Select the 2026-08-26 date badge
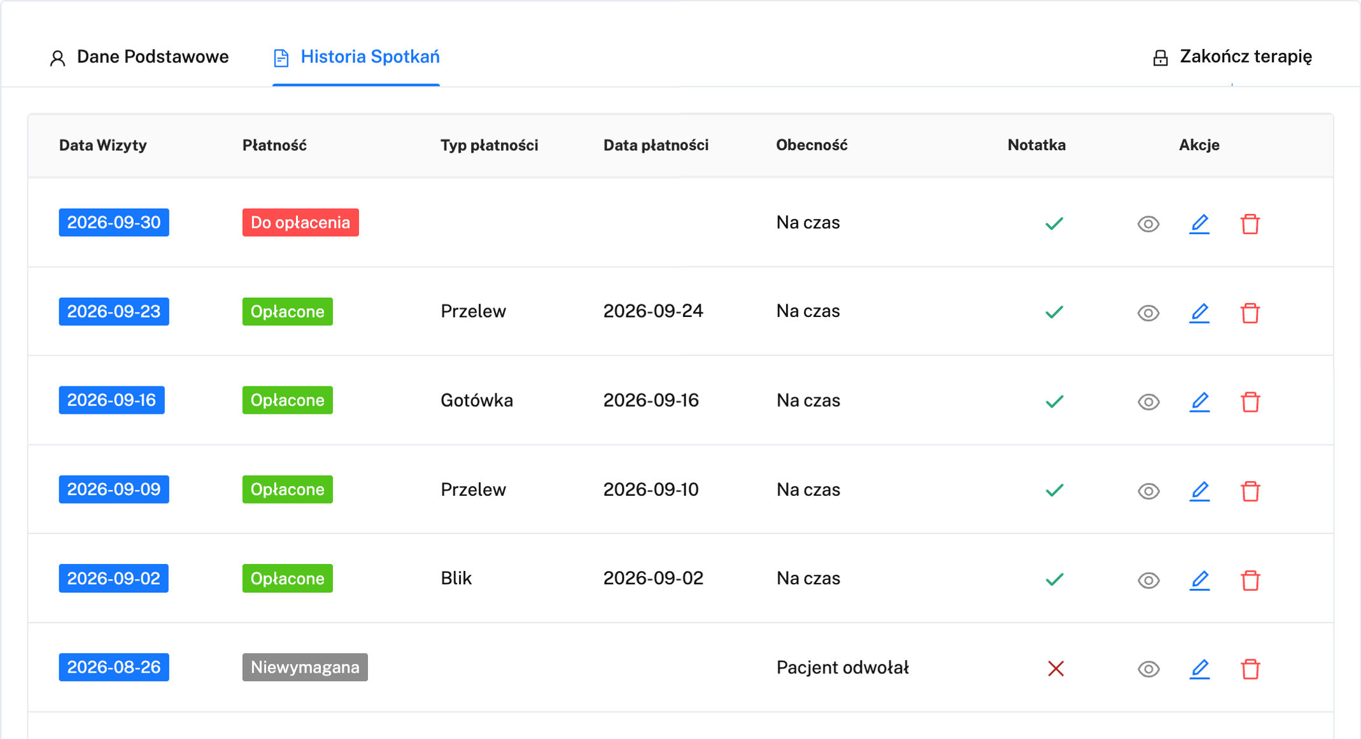1361x739 pixels. click(x=114, y=667)
